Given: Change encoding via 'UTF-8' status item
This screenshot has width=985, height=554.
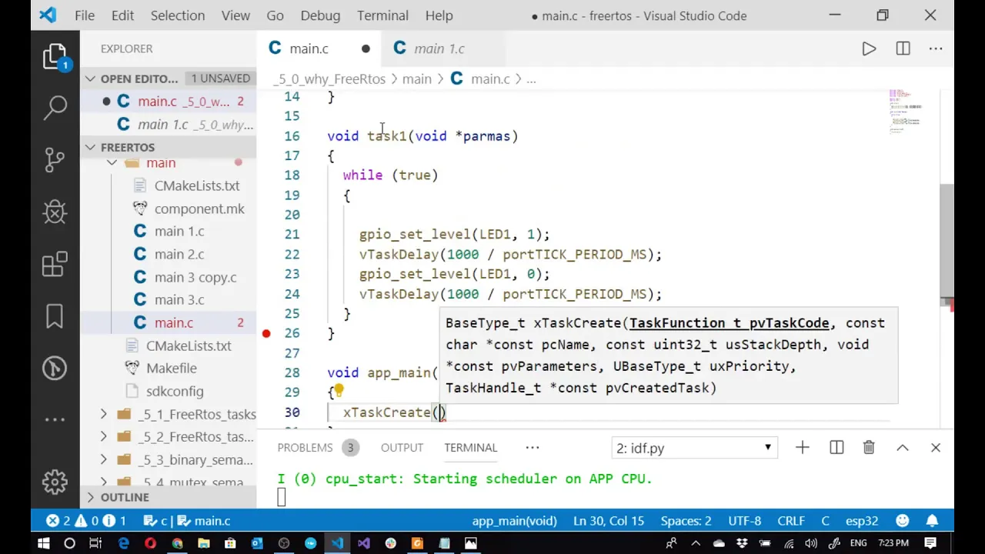Looking at the screenshot, I should (x=744, y=521).
